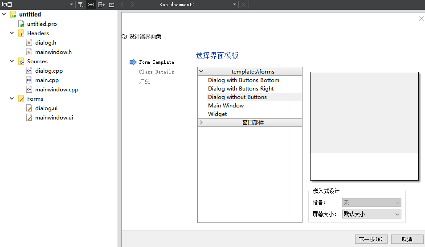Toggle the link-with-editor sync icon
Screen dimensions: 425x247
[91, 4]
